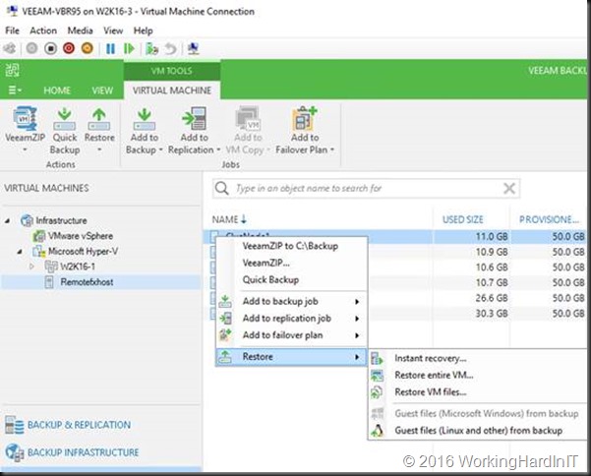Choose Restore entire VM...
Image resolution: width=591 pixels, height=476 pixels.
tap(434, 376)
